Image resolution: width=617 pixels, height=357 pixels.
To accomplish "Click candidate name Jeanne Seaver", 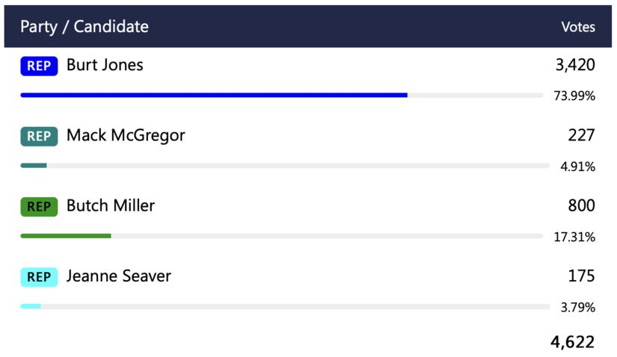I will [x=119, y=276].
